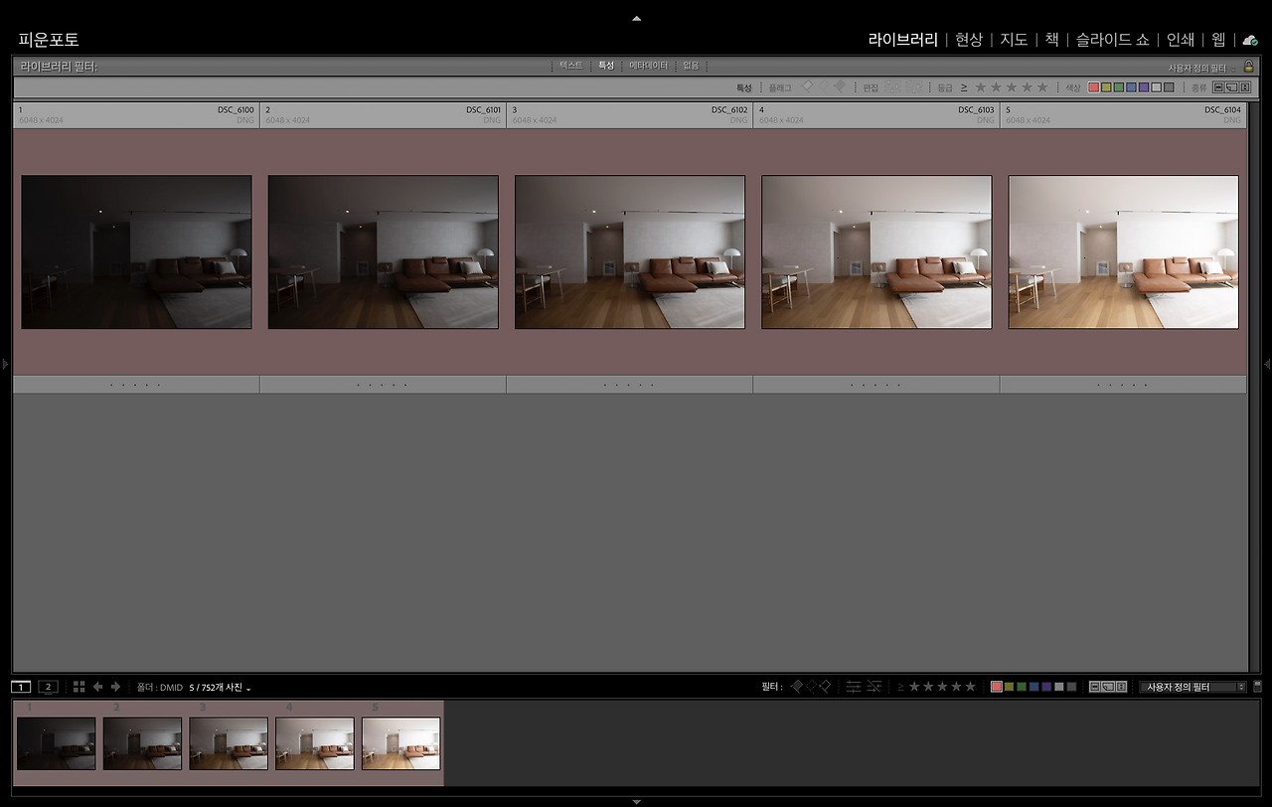Select 없음 filter in library filter bar
This screenshot has height=807, width=1272.
tap(691, 66)
